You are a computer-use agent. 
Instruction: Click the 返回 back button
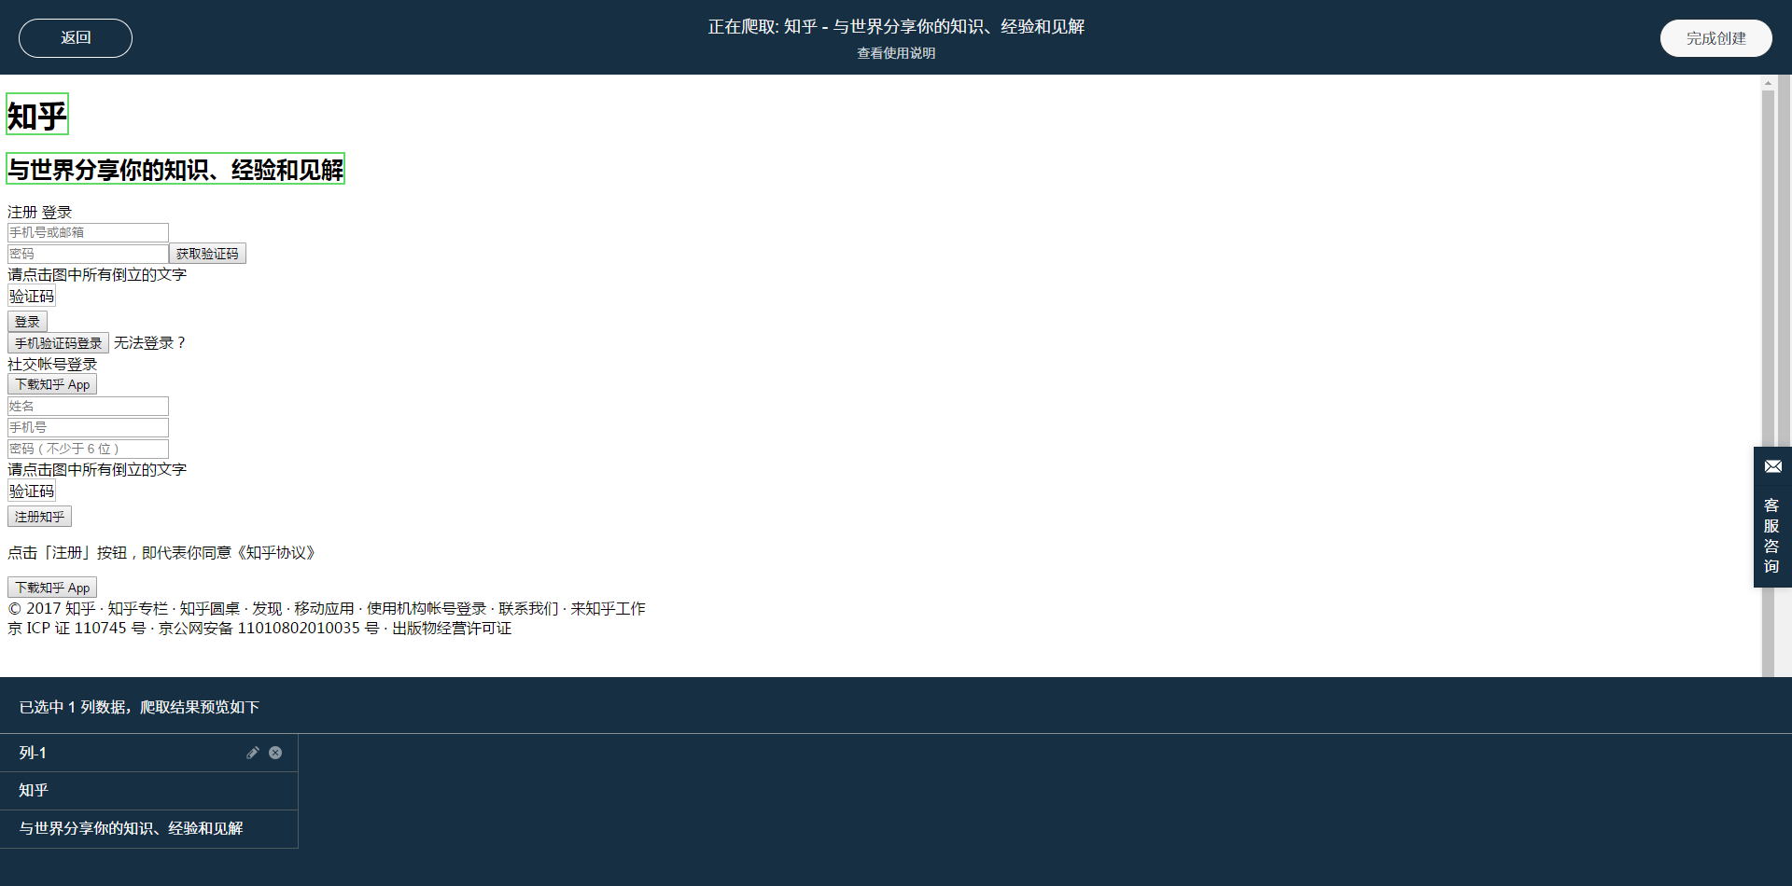pos(75,37)
